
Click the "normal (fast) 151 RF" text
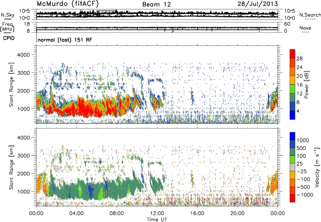coord(65,40)
